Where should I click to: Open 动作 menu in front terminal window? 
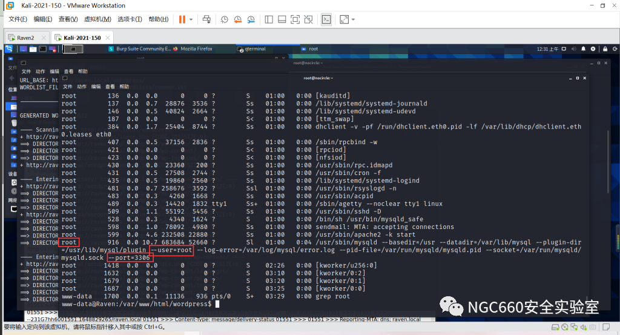[82, 87]
